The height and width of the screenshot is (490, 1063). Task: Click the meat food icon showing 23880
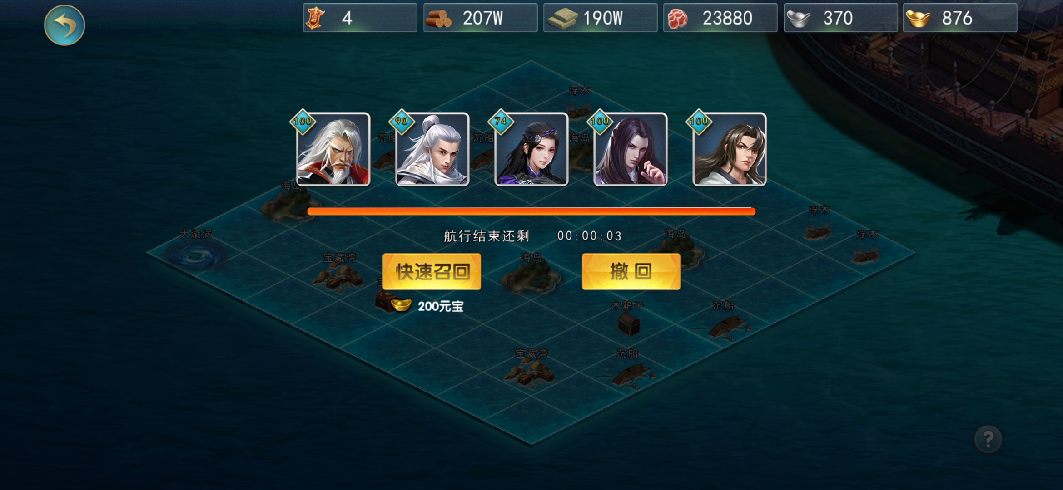[x=677, y=19]
